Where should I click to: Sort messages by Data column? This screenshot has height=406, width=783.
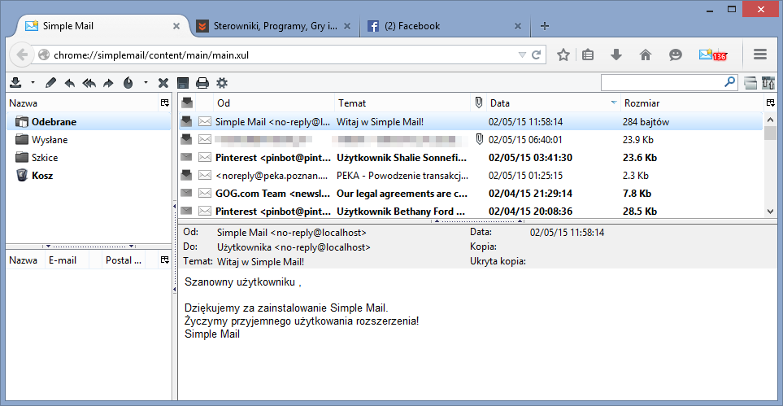[x=554, y=103]
